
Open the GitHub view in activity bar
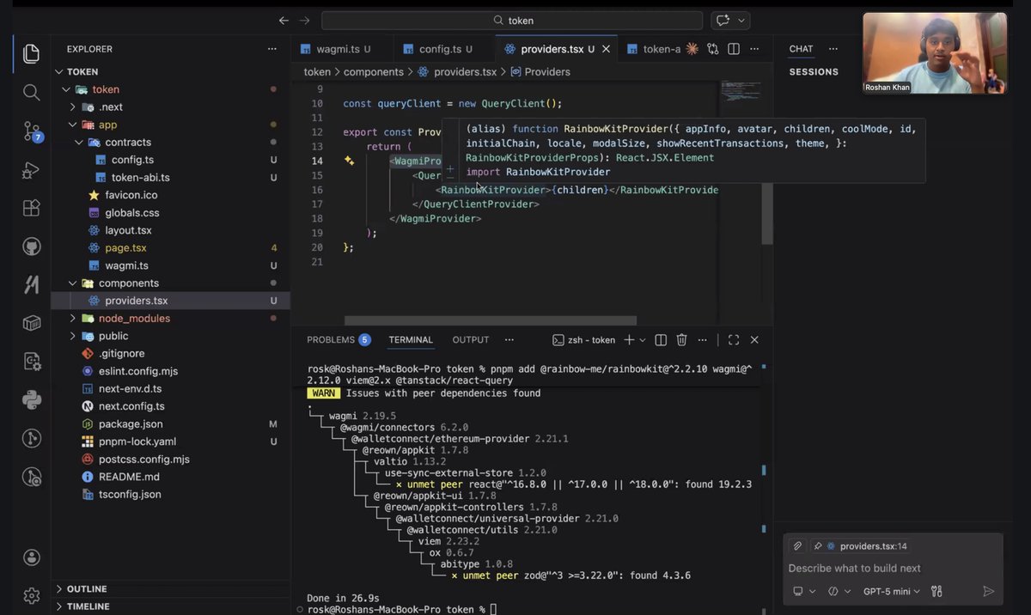click(x=31, y=247)
